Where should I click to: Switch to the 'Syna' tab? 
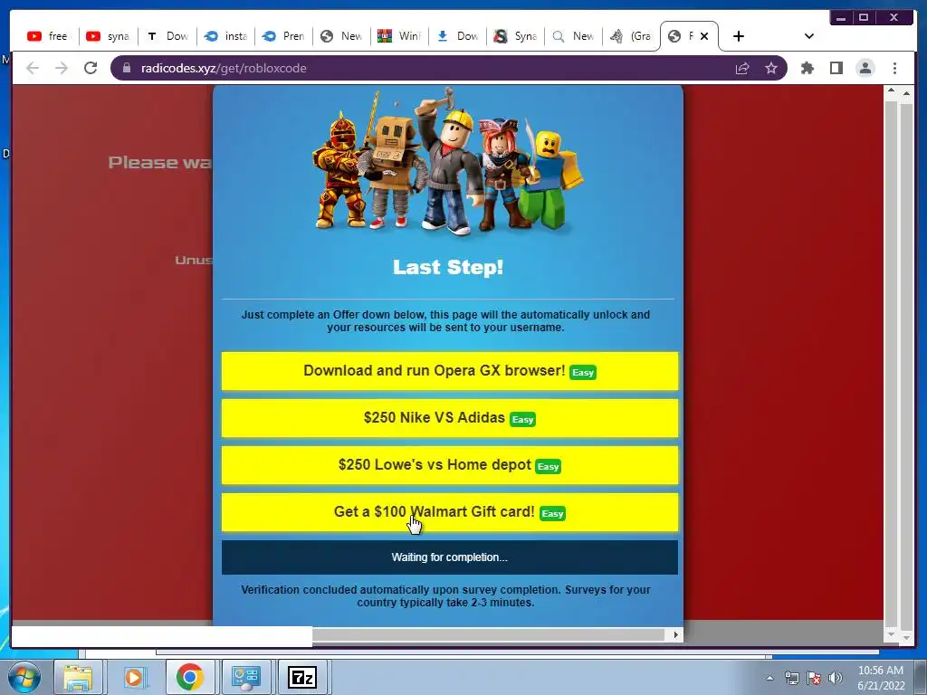point(515,36)
